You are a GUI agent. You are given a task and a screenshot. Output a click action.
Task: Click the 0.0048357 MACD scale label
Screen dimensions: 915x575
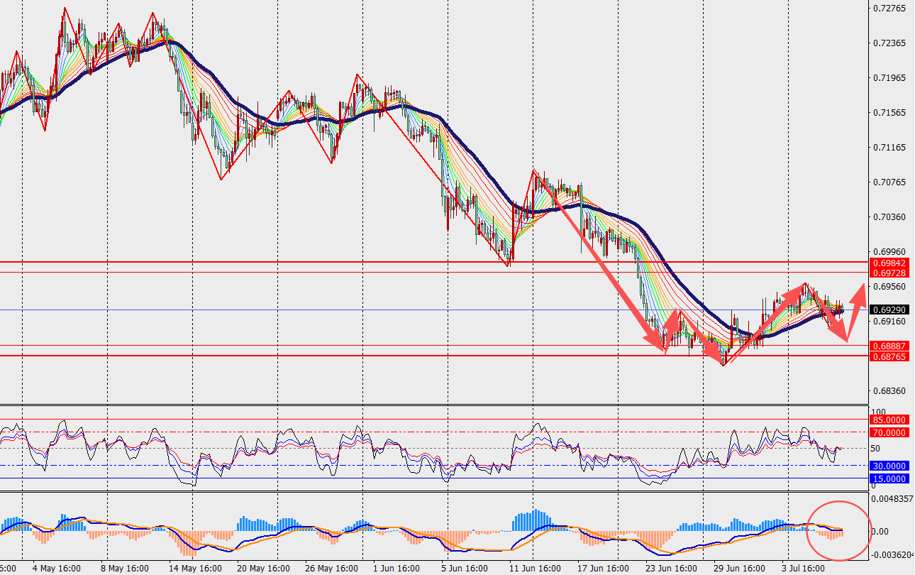892,499
